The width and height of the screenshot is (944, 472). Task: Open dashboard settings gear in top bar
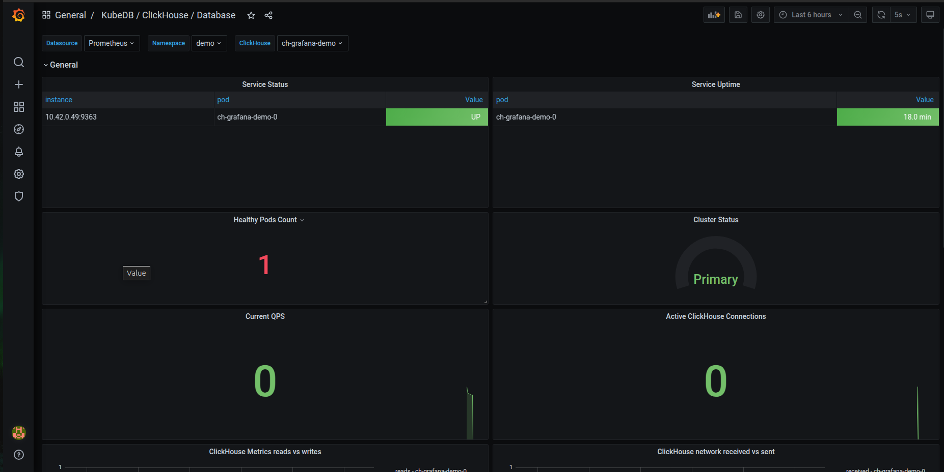[x=761, y=15]
